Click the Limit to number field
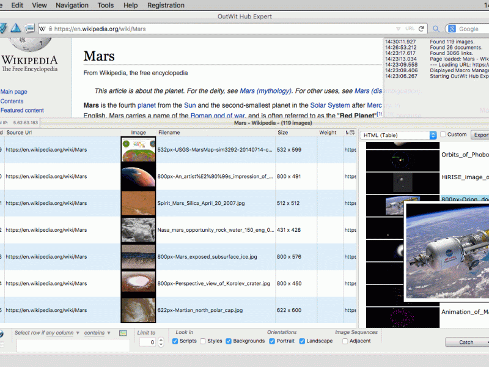The image size is (489, 367). click(148, 342)
